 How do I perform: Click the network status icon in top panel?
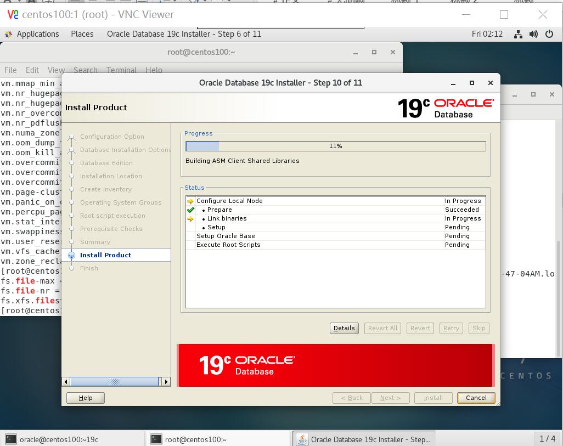coord(518,34)
